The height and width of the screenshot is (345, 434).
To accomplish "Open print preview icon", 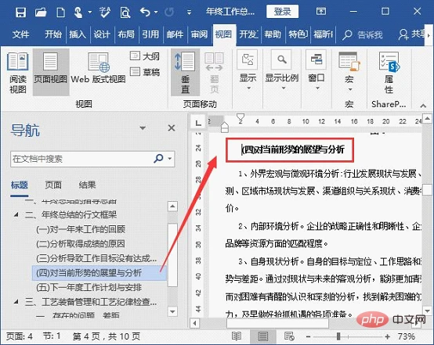I will (125, 13).
